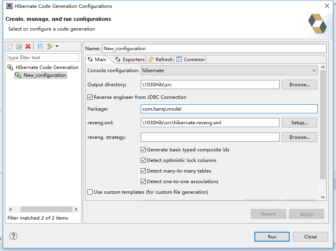Select New_configuration in the tree
336x251 pixels.
point(45,75)
